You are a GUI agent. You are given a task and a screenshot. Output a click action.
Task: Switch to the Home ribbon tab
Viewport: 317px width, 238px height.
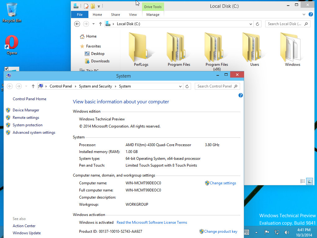coord(97,15)
